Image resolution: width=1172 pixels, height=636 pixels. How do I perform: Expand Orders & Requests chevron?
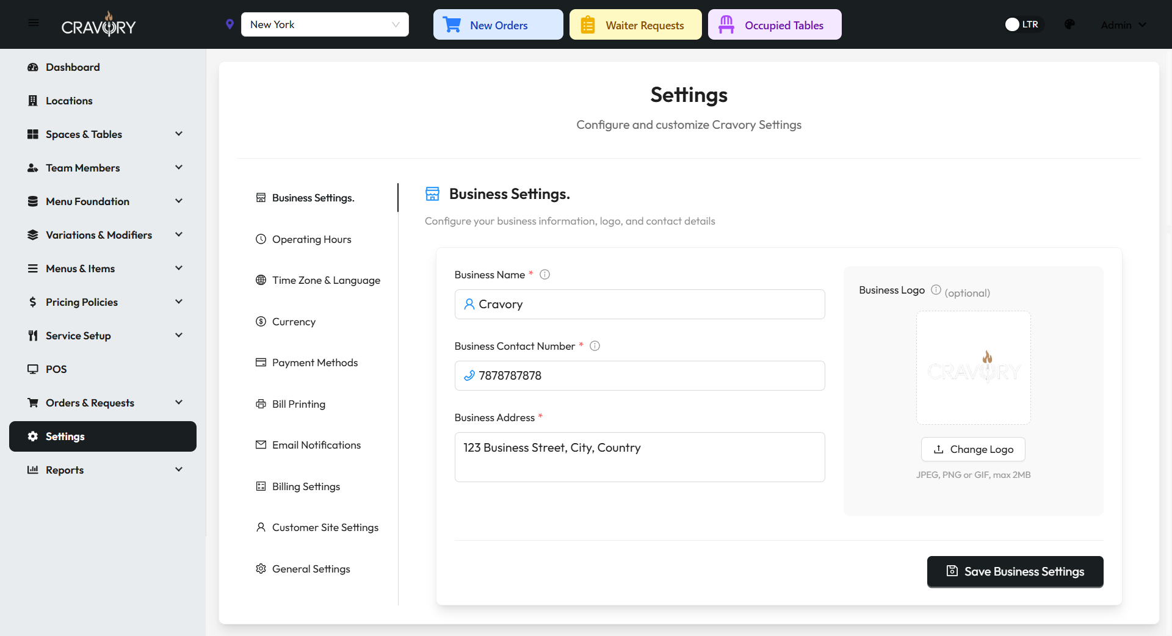pyautogui.click(x=179, y=402)
